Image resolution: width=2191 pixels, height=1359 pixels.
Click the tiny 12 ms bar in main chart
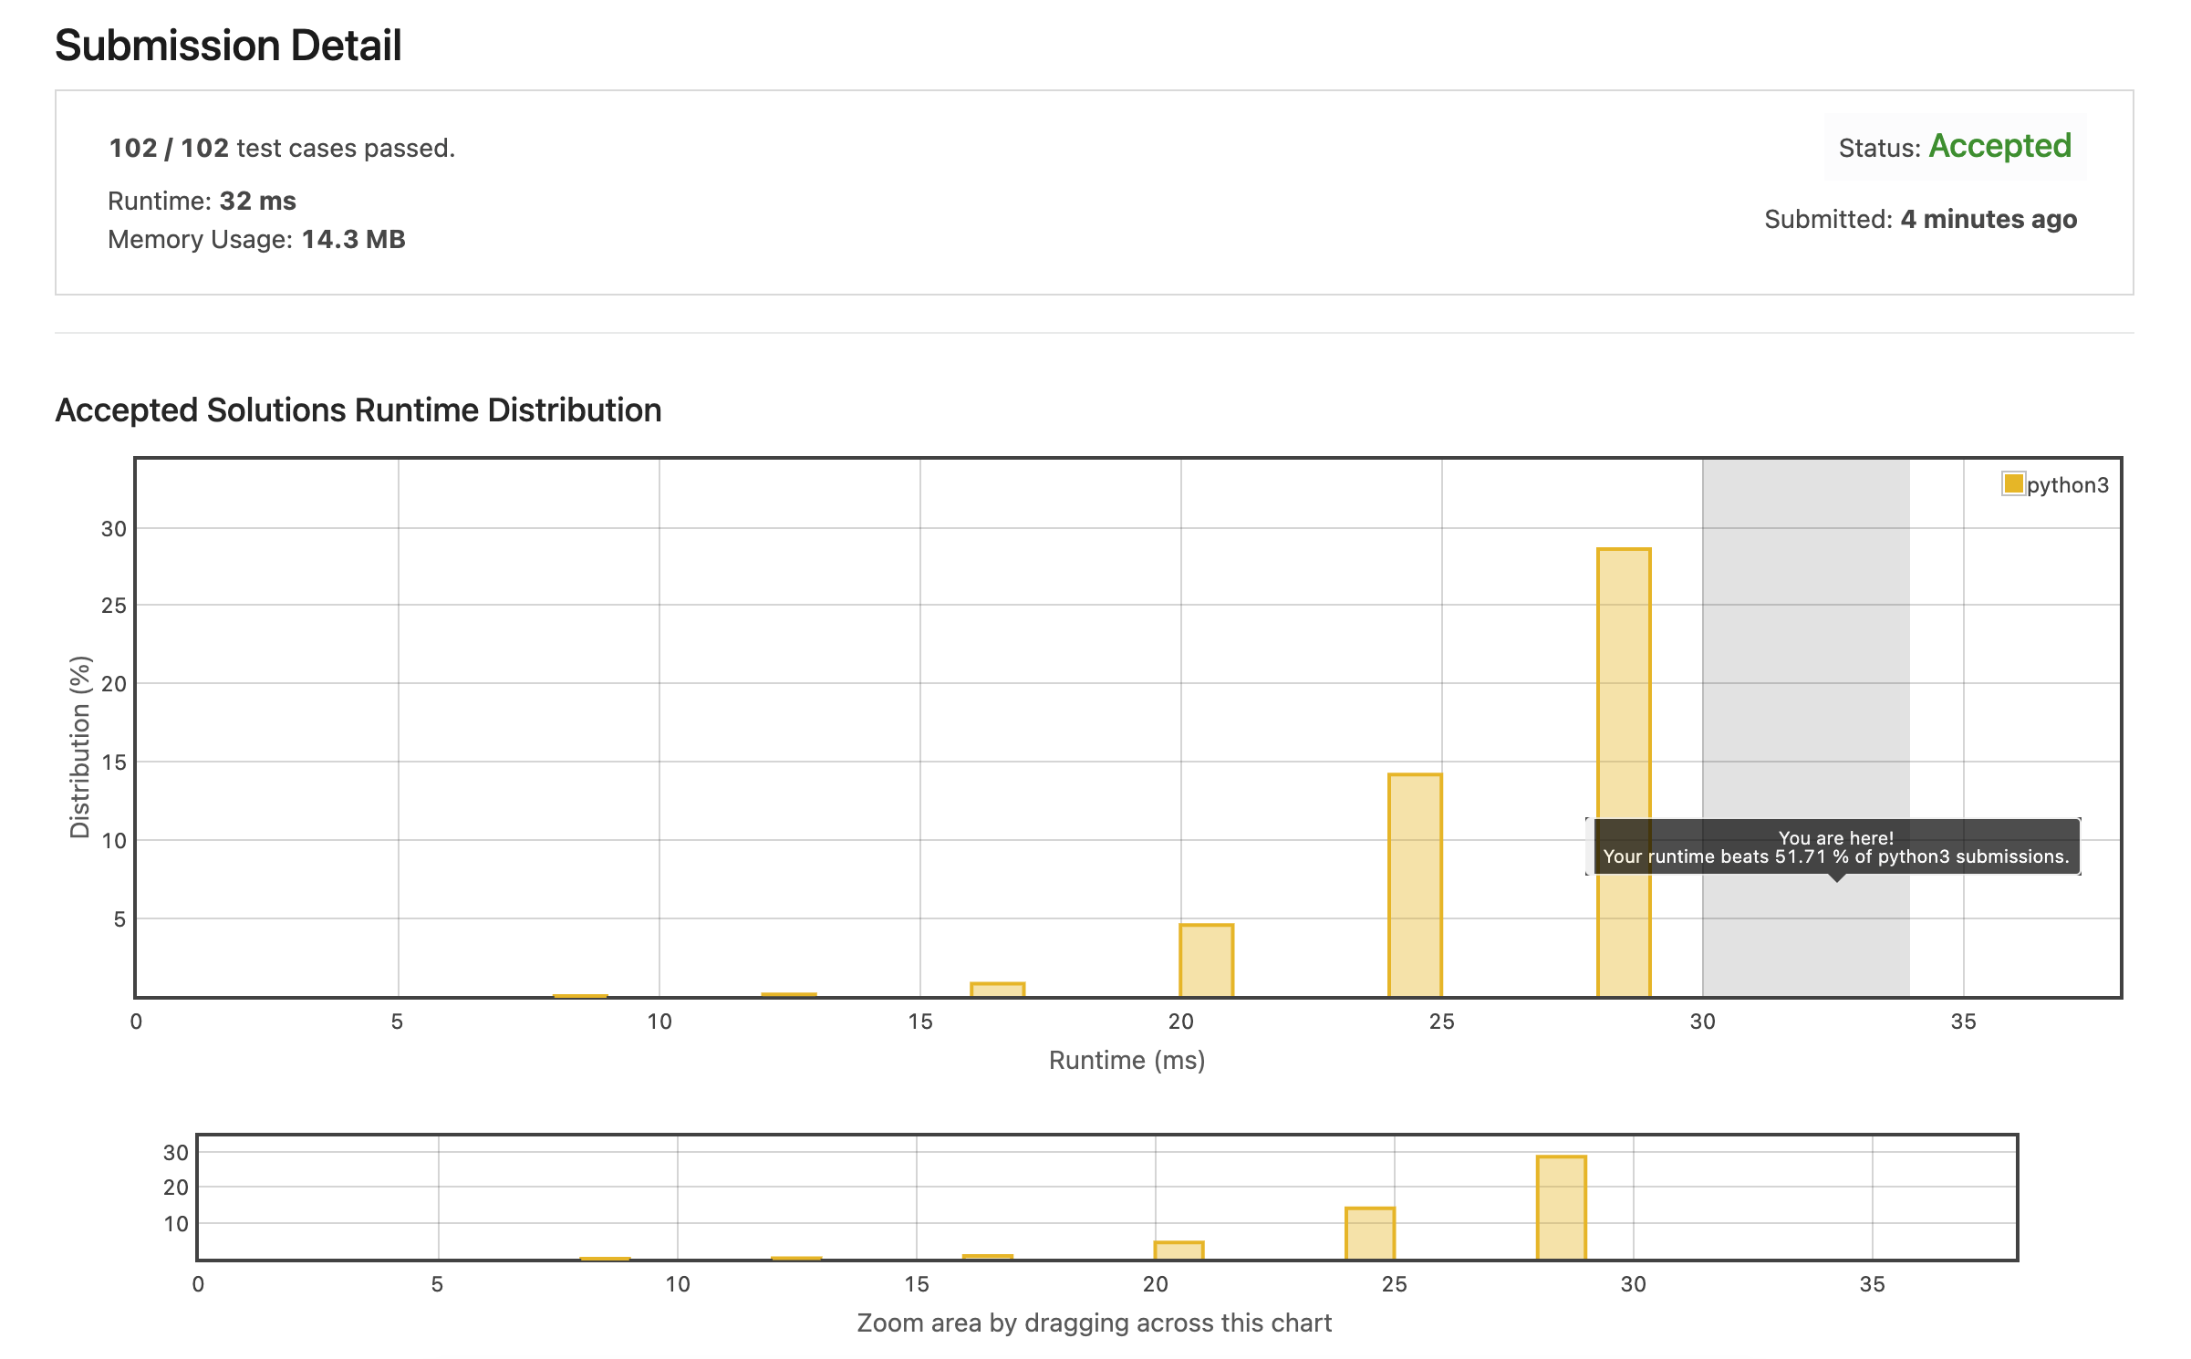click(x=789, y=995)
